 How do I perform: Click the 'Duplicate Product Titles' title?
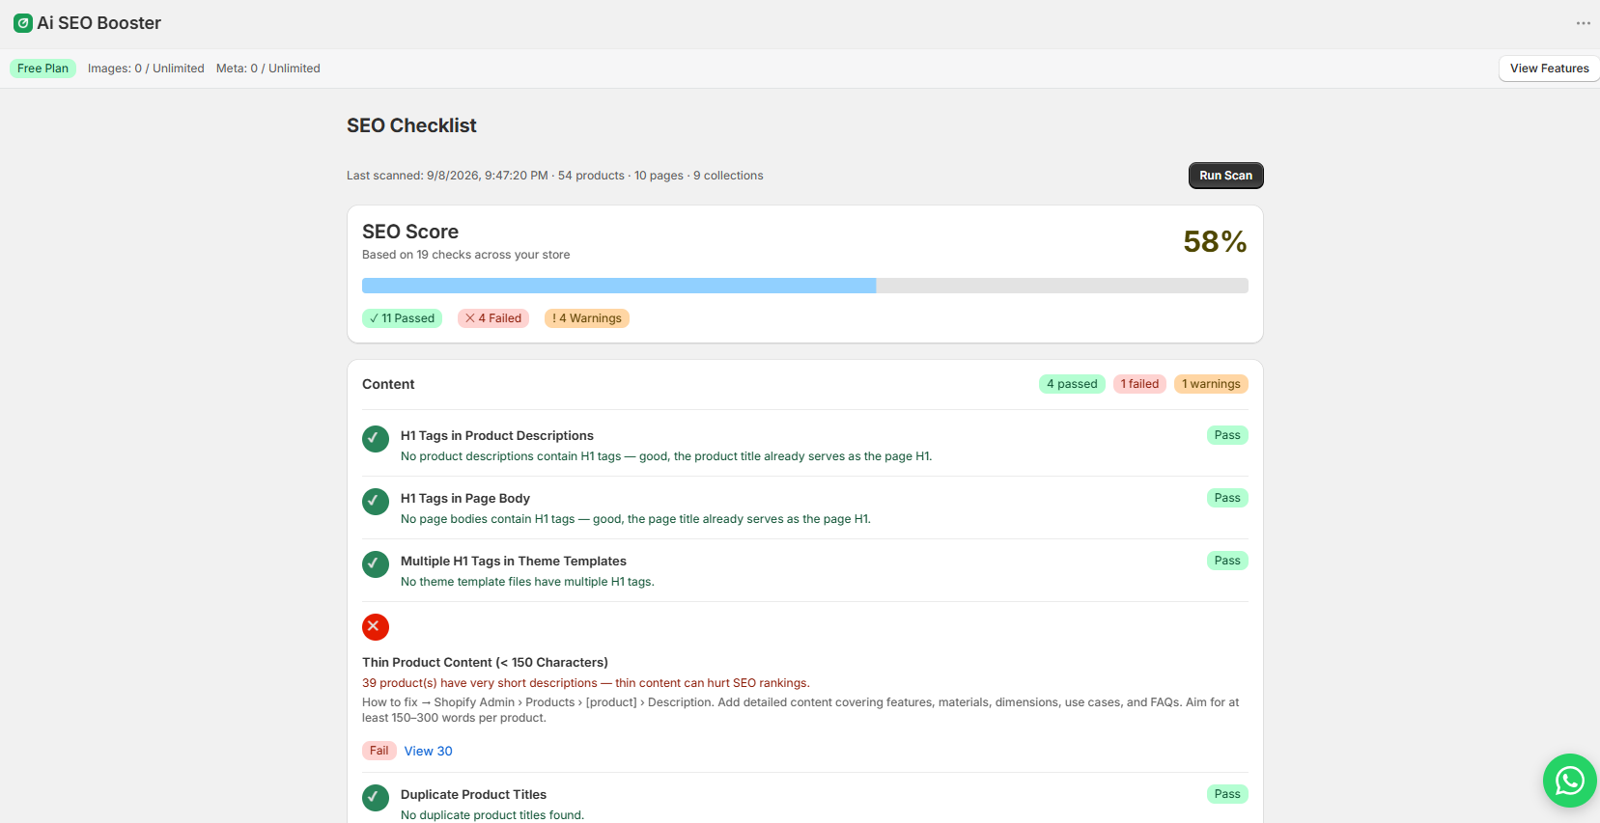pos(473,795)
